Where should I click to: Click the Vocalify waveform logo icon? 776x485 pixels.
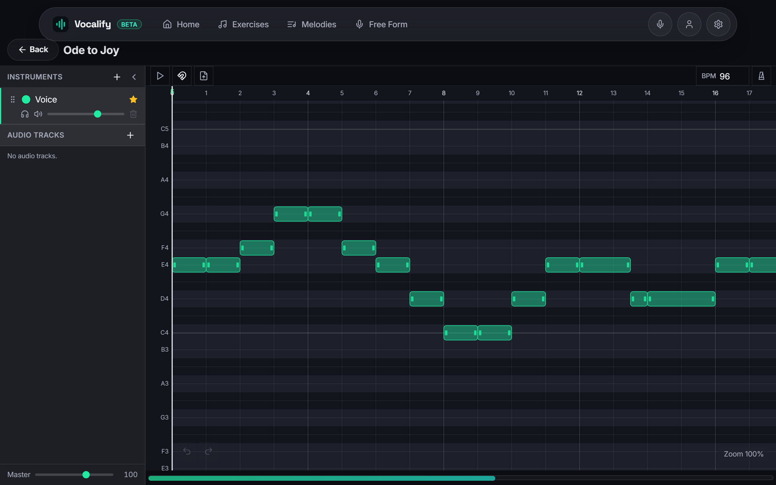tap(61, 24)
